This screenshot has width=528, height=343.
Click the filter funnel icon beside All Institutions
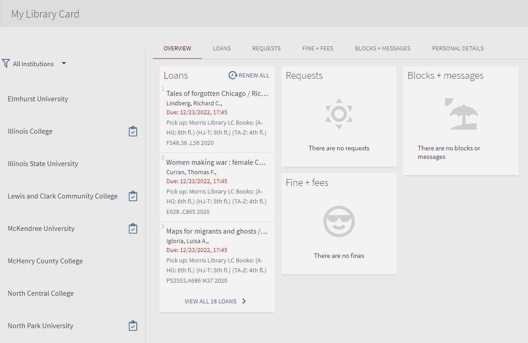click(6, 63)
